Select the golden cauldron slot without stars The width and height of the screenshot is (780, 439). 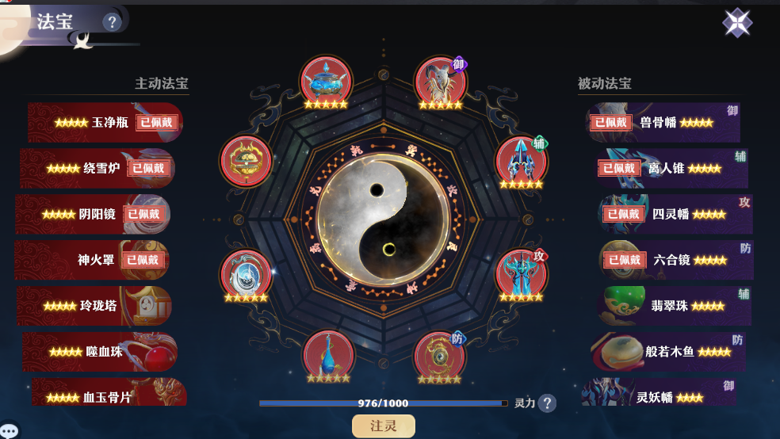[x=246, y=162]
